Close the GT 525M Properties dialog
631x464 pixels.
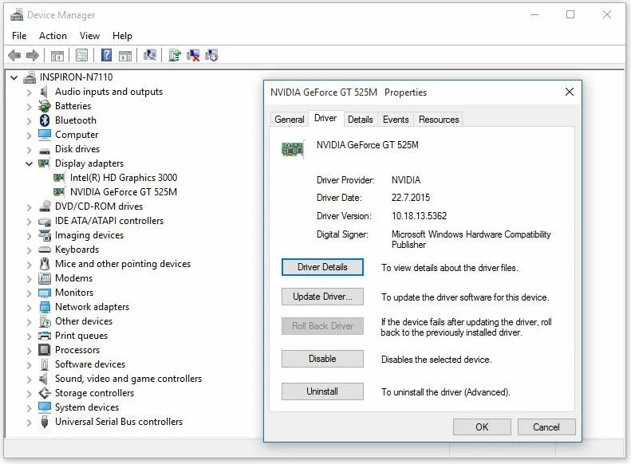pos(570,92)
